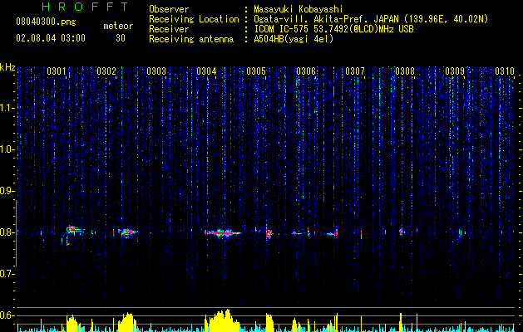This screenshot has width=523, height=332.
Task: Select observer name Masayuki Kobayashi
Action: [x=299, y=9]
